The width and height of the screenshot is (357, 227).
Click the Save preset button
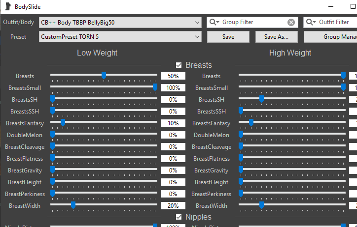pyautogui.click(x=228, y=36)
